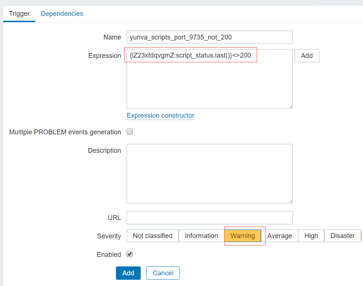Select the Trigger tab
The height and width of the screenshot is (286, 363).
coord(19,14)
